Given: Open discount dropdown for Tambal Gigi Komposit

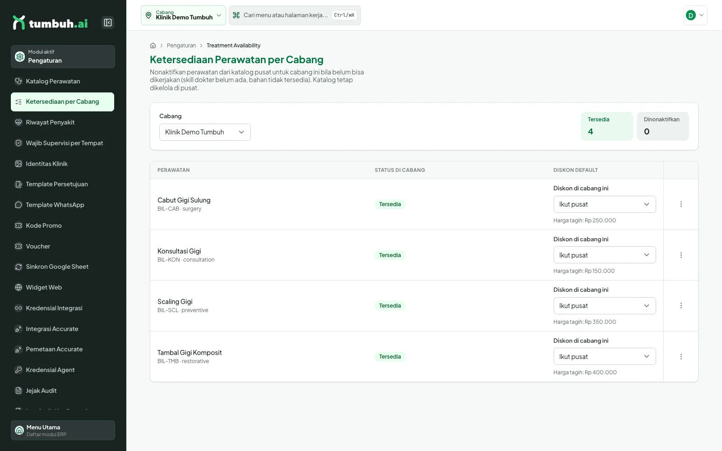Looking at the screenshot, I should click(605, 357).
